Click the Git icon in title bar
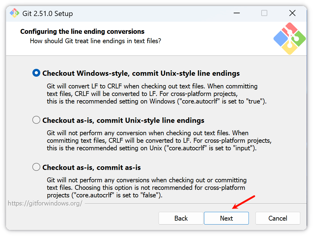Screen dimensions: 313x236 pos(14,13)
